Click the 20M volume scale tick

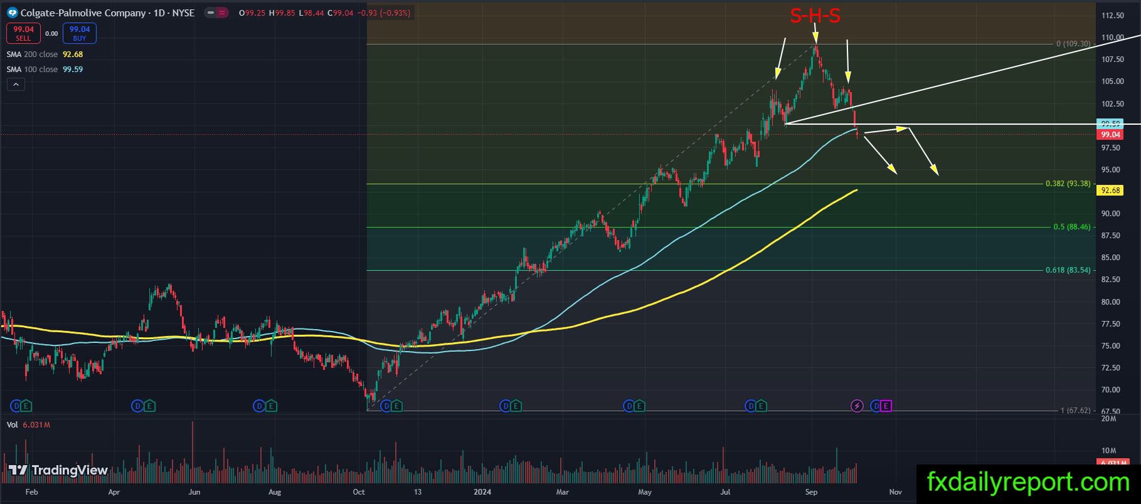(x=1109, y=419)
